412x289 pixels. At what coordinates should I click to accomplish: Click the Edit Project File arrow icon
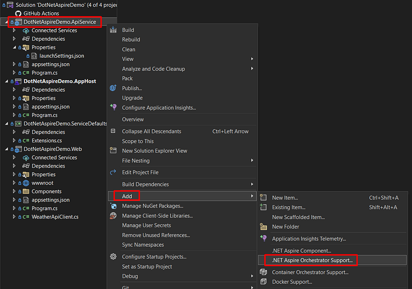[113, 172]
